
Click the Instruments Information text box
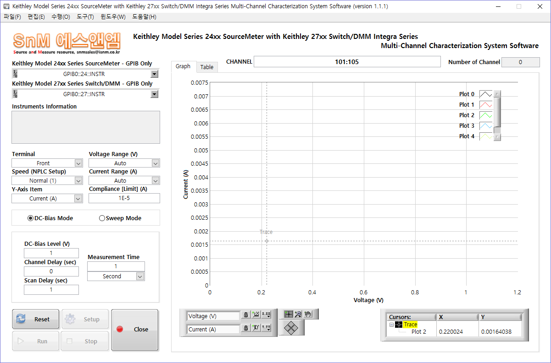coord(86,127)
